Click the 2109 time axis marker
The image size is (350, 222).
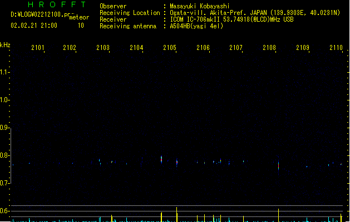click(303, 48)
